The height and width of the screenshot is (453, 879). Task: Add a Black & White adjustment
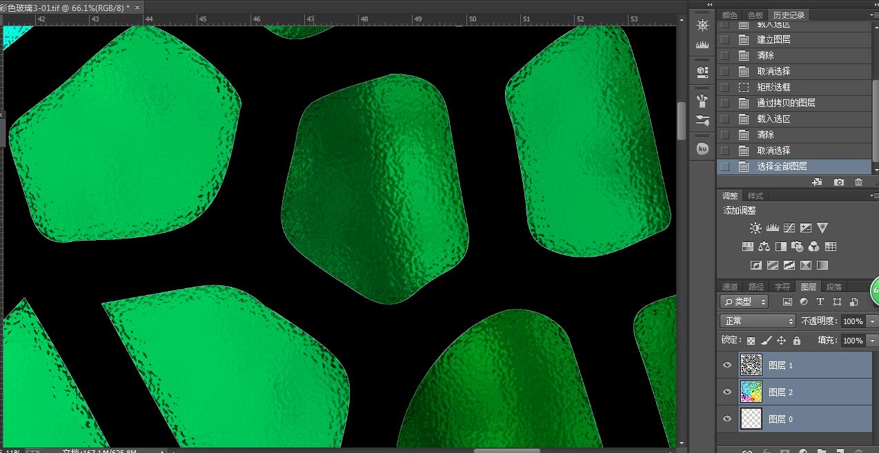pos(781,246)
